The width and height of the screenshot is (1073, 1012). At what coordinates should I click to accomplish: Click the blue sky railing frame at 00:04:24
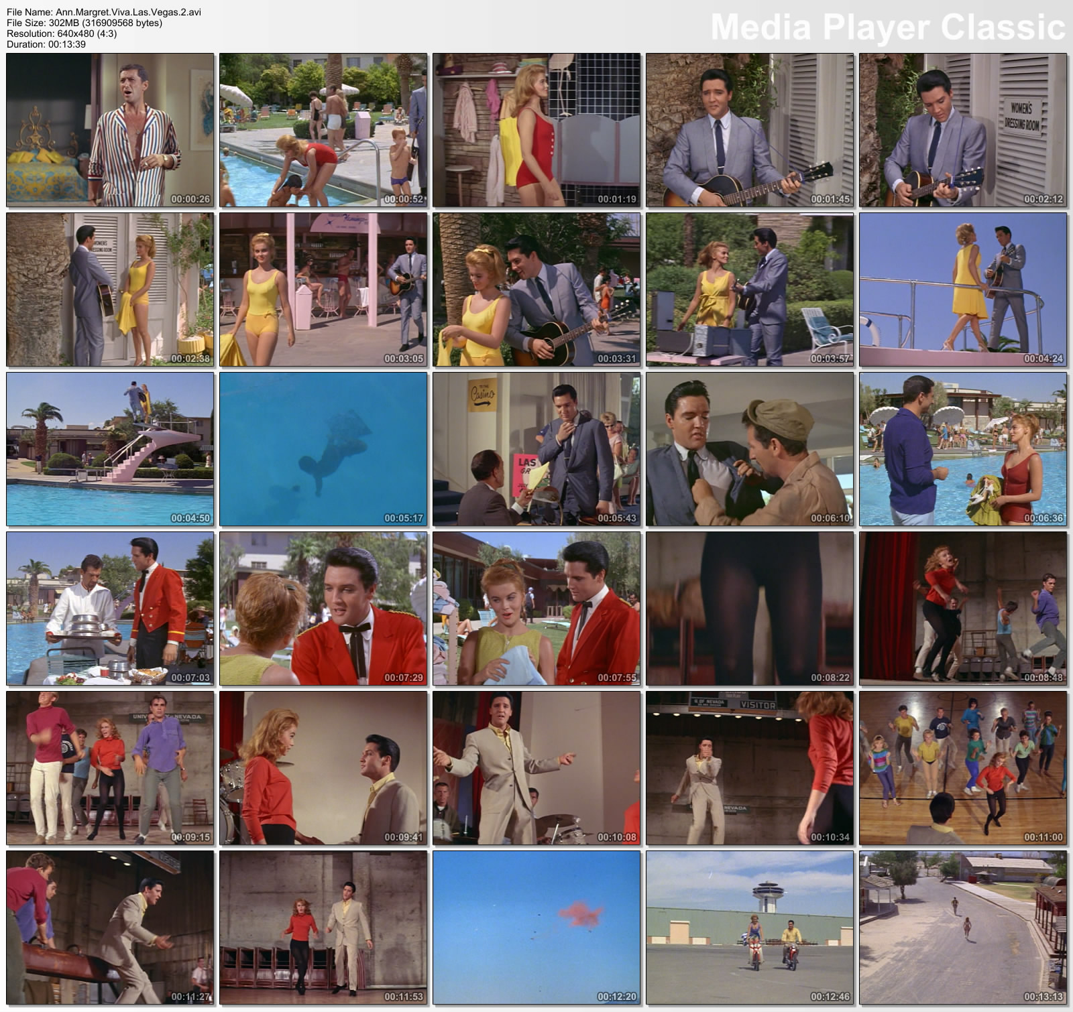(963, 290)
